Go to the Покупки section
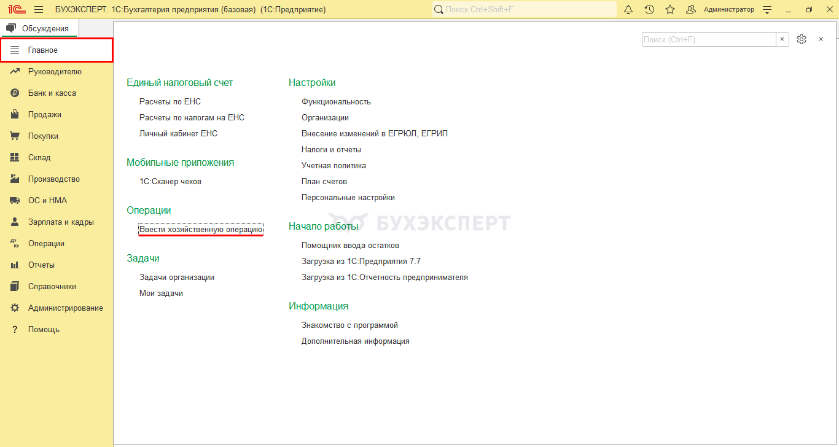Viewport: 839px width, 447px height. (57, 136)
